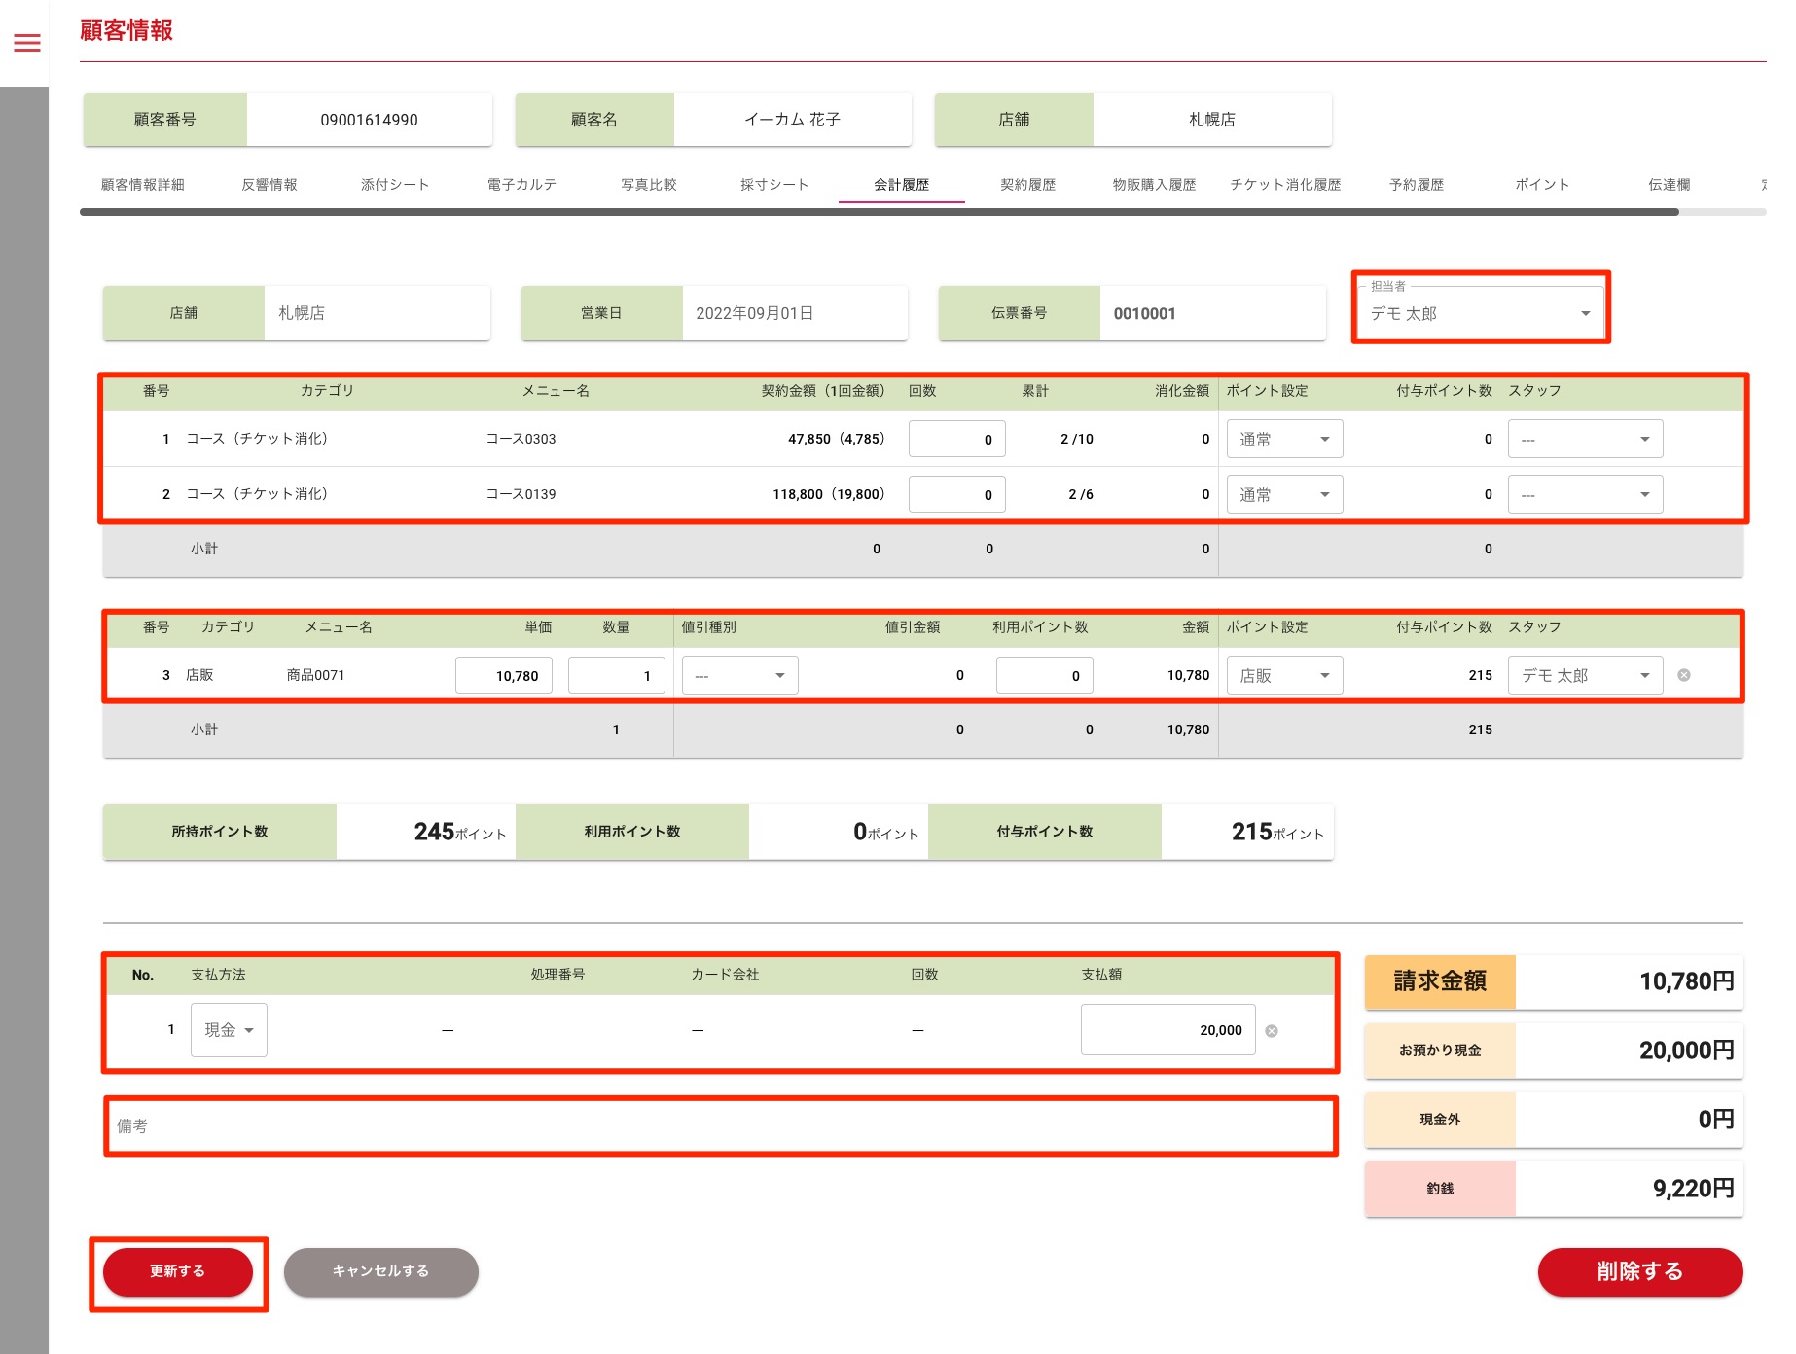Open the 電子カルテ tab

point(521,185)
